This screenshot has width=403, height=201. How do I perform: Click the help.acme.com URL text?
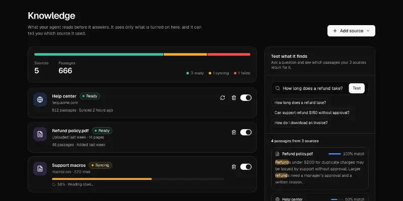65,103
